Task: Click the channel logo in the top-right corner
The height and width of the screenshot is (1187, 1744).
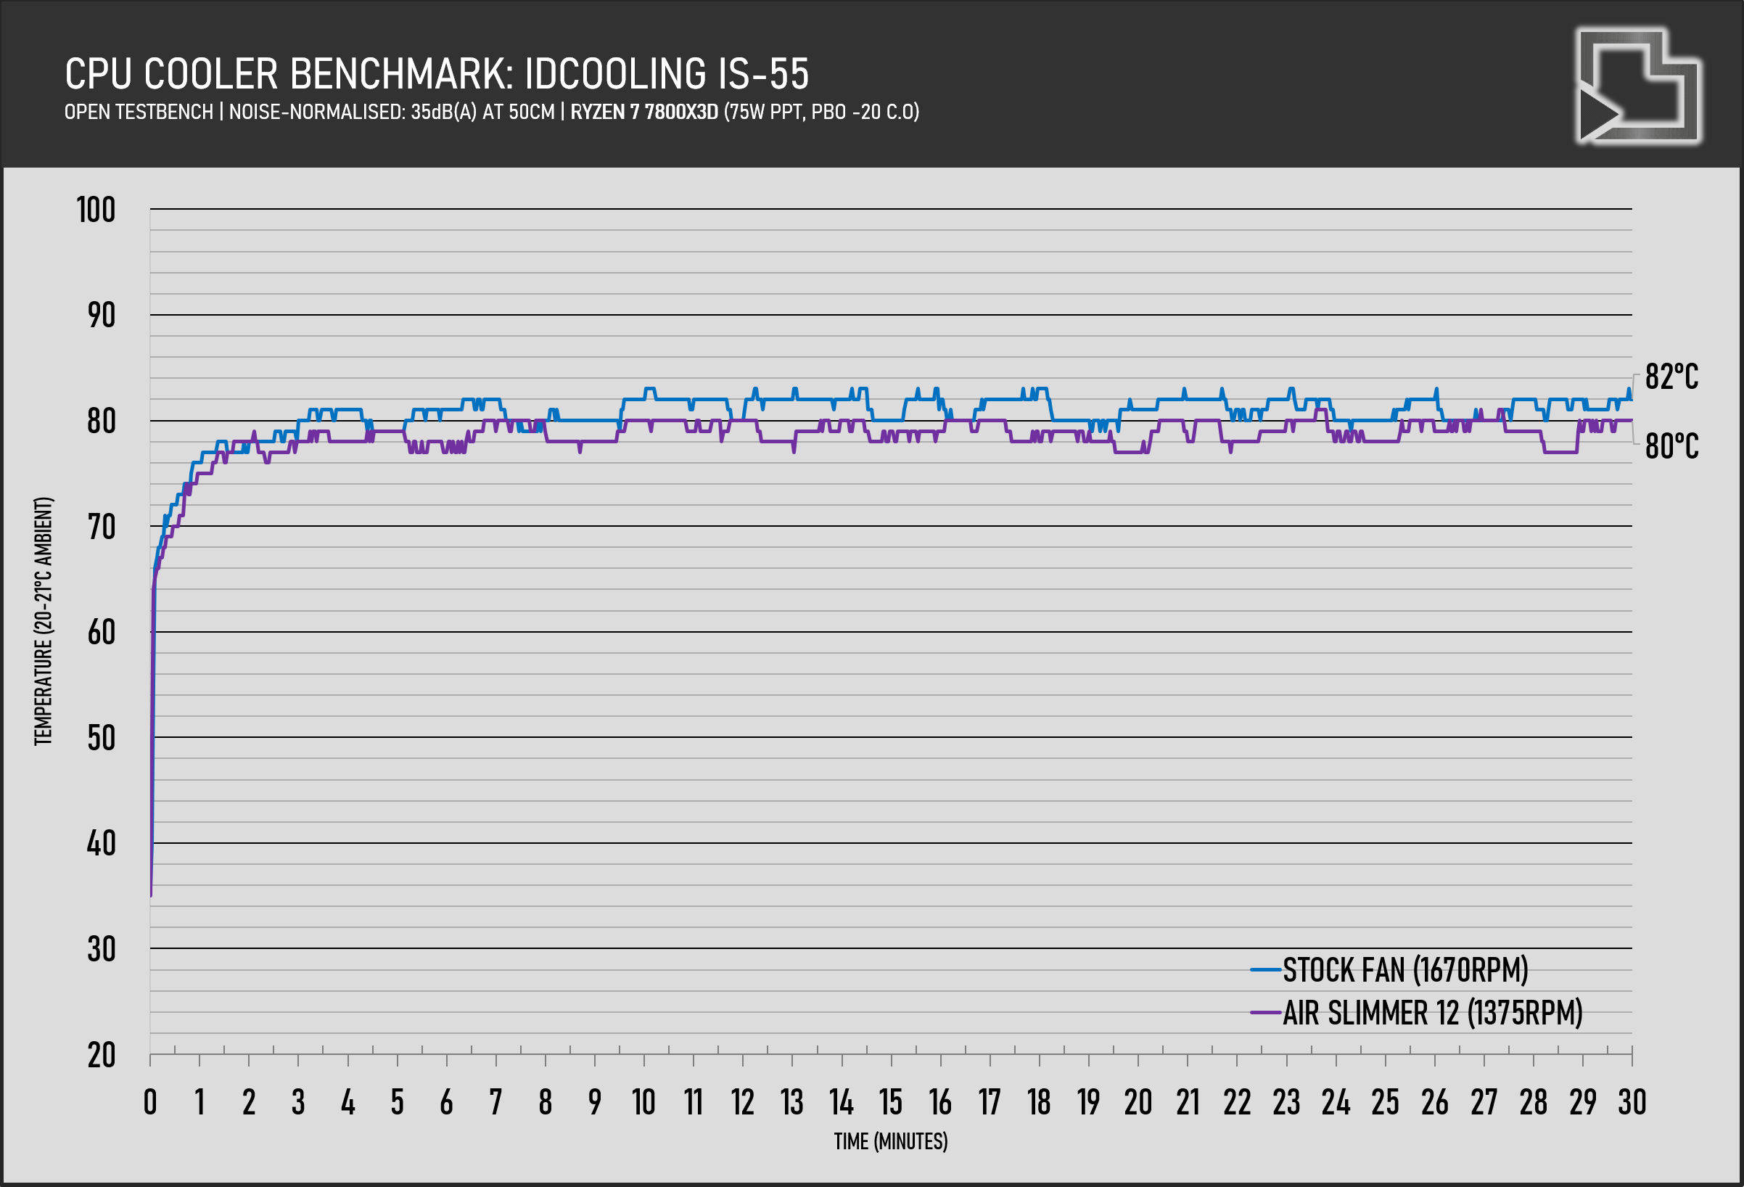Action: coord(1637,86)
